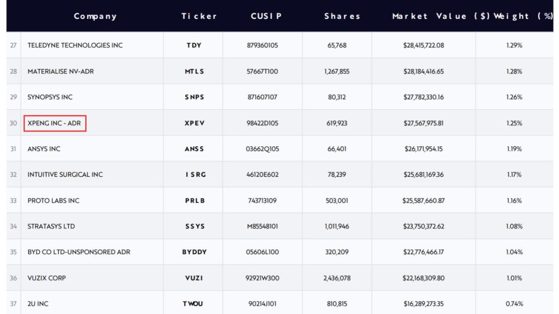Screen dimensions: 559x314
Task: Click CUSIP value 03662Q105
Action: 262,149
